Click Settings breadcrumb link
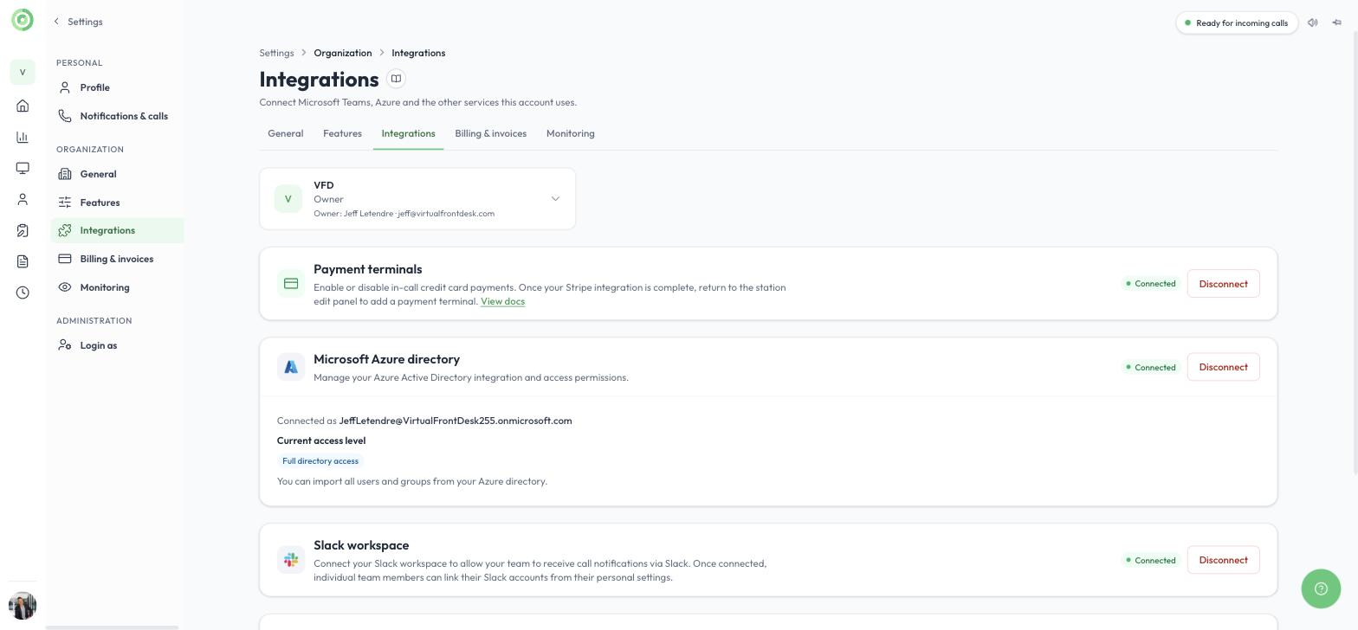The image size is (1358, 630). (276, 53)
